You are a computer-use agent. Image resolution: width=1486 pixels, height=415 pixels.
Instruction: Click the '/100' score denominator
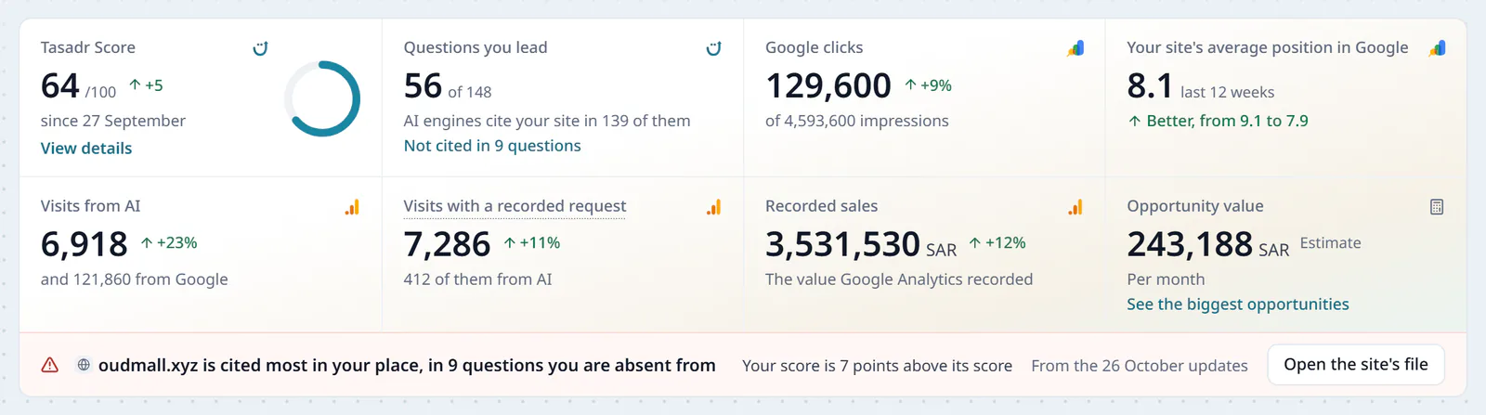pyautogui.click(x=100, y=92)
